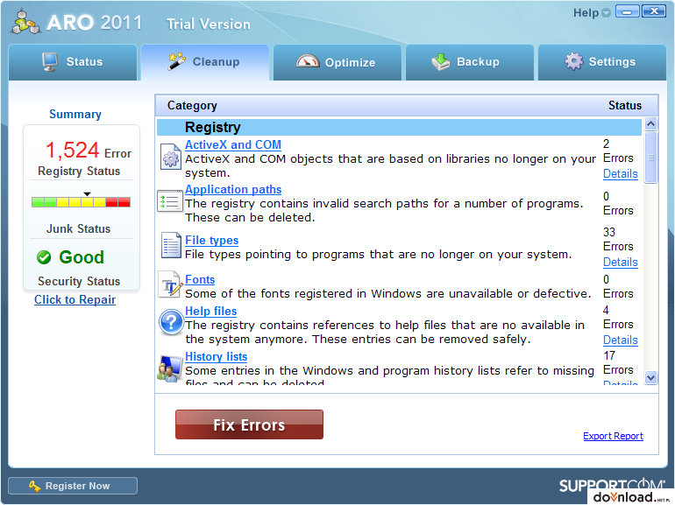Click the scrollbar up arrow
The image size is (675, 505).
(x=650, y=124)
